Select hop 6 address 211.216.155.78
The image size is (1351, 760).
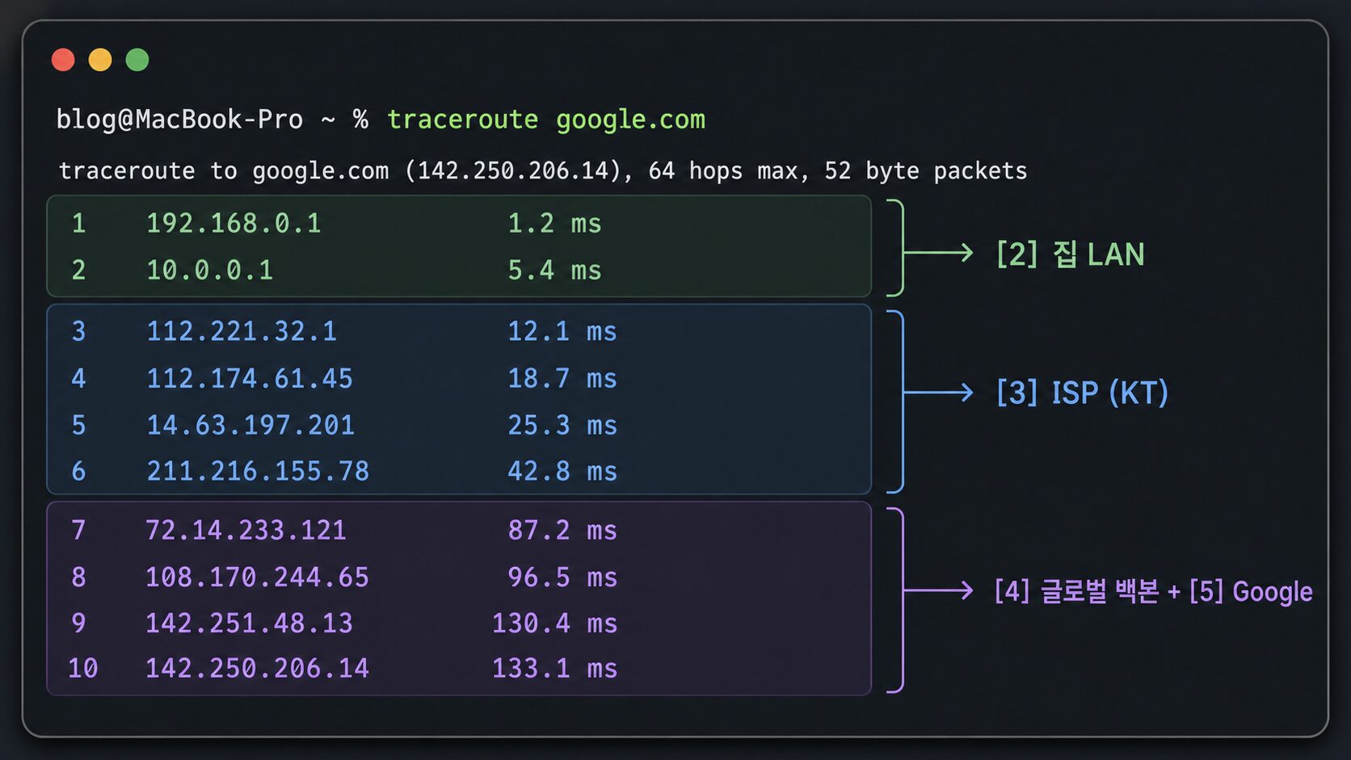pyautogui.click(x=258, y=471)
